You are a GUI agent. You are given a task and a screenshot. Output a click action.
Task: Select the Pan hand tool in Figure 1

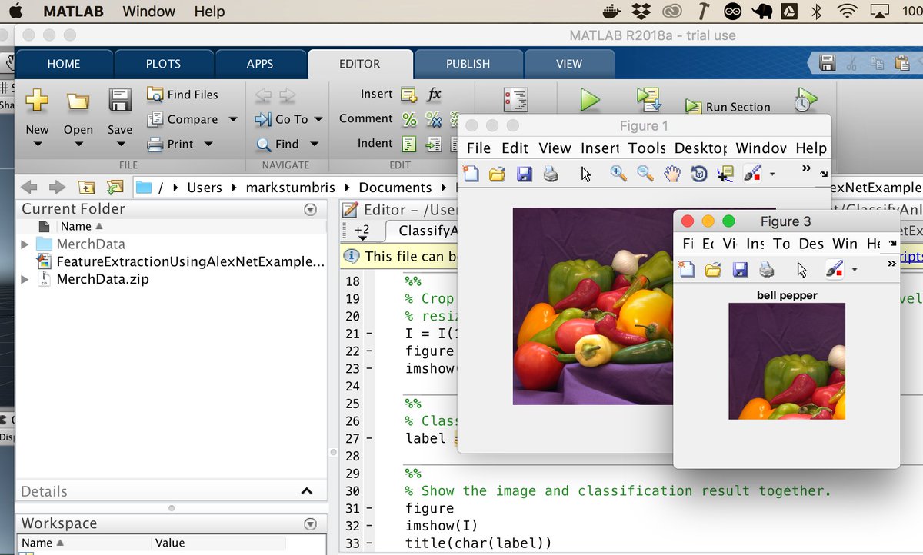click(672, 174)
